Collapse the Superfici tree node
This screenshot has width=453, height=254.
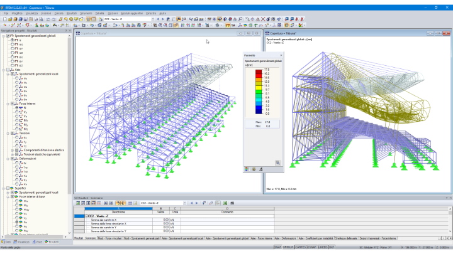[4, 188]
